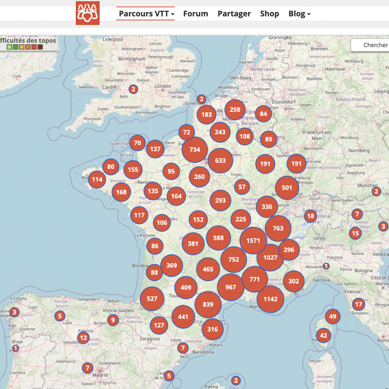Open the 42 cluster on Sardinia/Corsica
The height and width of the screenshot is (389, 389).
(323, 336)
